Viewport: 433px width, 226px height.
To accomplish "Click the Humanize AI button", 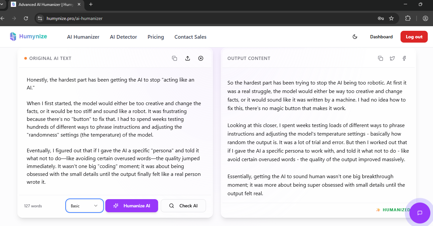I will [x=132, y=206].
